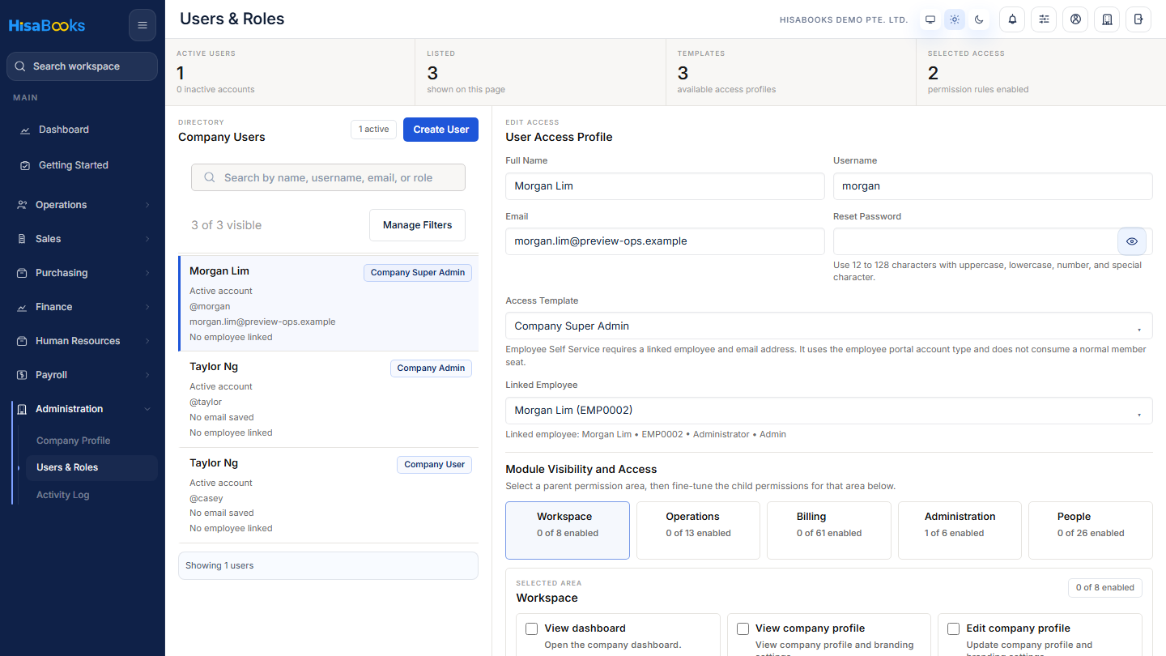
Task: Click the HisaBooks logo
Action: coord(47,25)
